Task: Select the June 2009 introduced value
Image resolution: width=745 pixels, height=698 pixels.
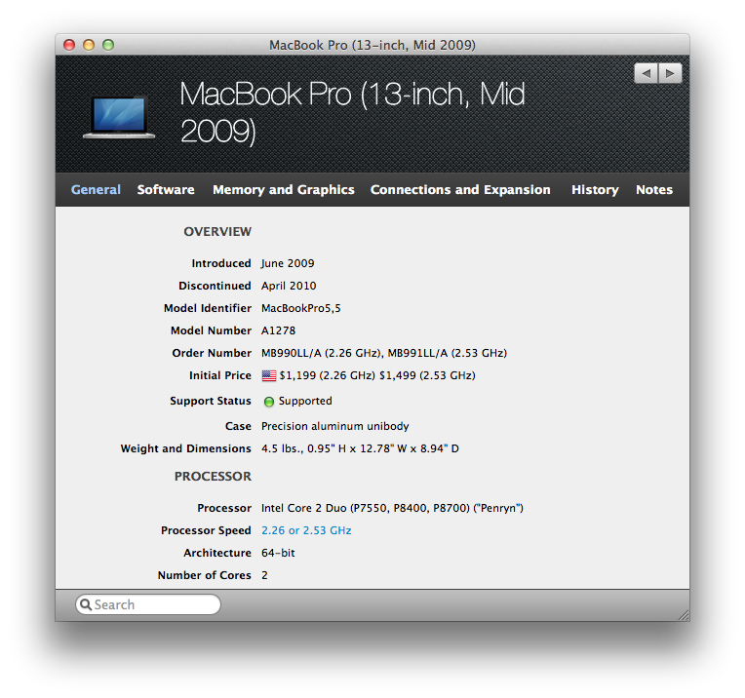Action: [288, 263]
